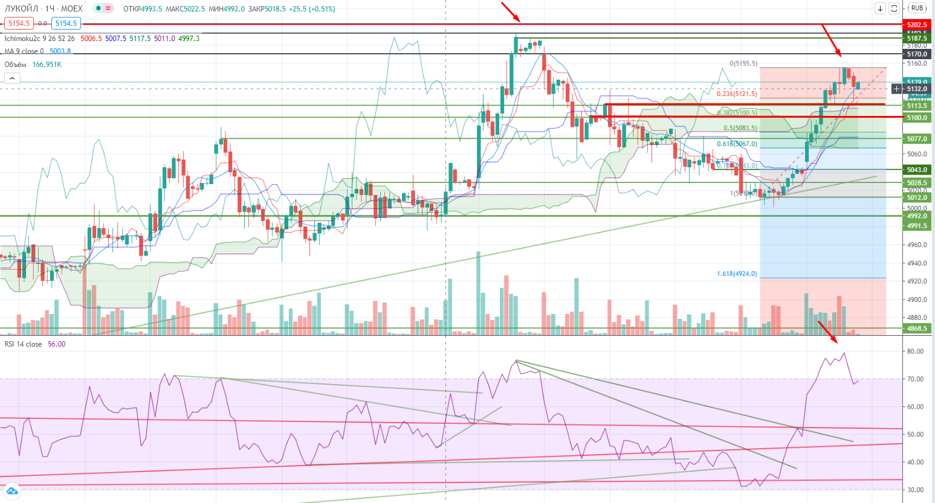Collapse the indicator legend with the chevron
The height and width of the screenshot is (503, 935).
coord(12,78)
